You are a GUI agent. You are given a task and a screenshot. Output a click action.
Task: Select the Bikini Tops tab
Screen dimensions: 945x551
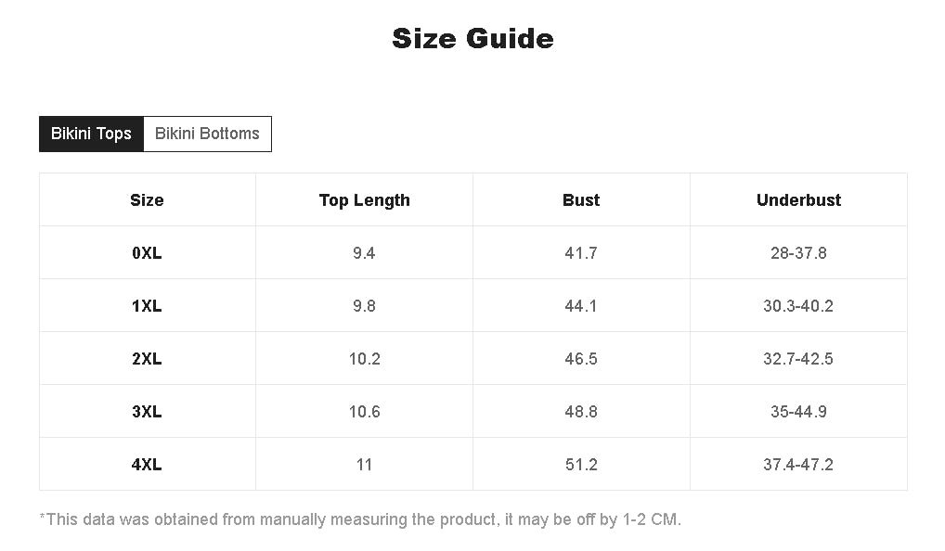[91, 134]
